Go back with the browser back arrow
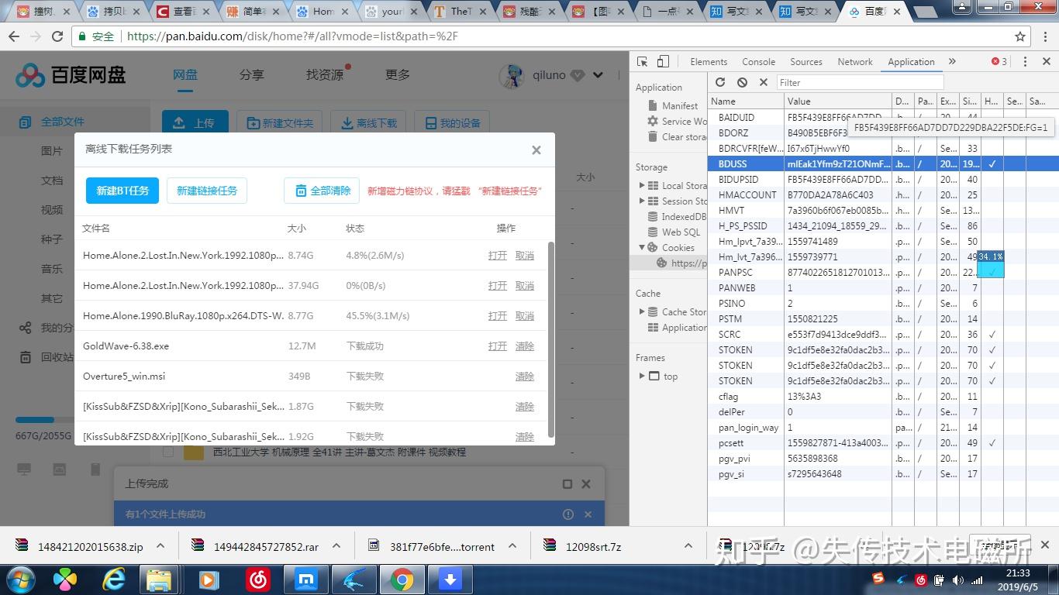 click(15, 36)
